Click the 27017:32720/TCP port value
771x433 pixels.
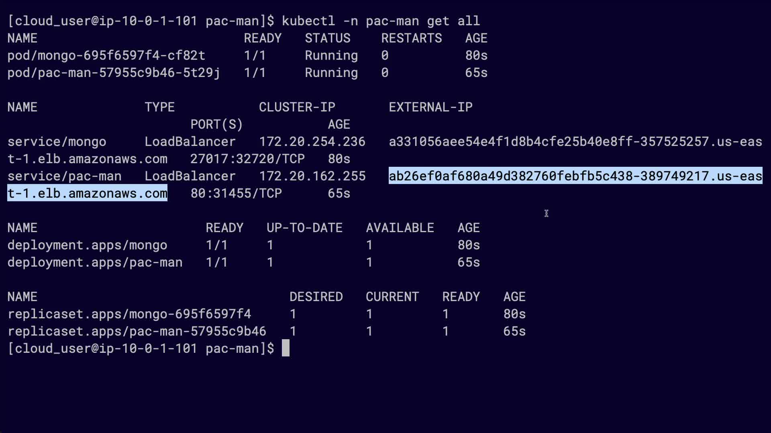[x=247, y=159]
